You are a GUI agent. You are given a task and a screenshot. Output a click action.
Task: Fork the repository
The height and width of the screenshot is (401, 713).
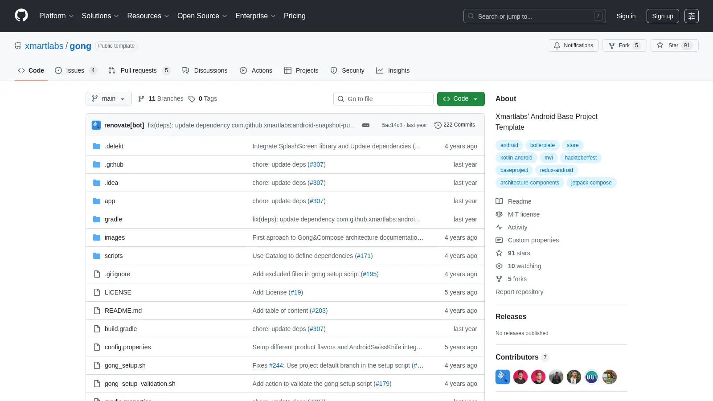point(624,45)
